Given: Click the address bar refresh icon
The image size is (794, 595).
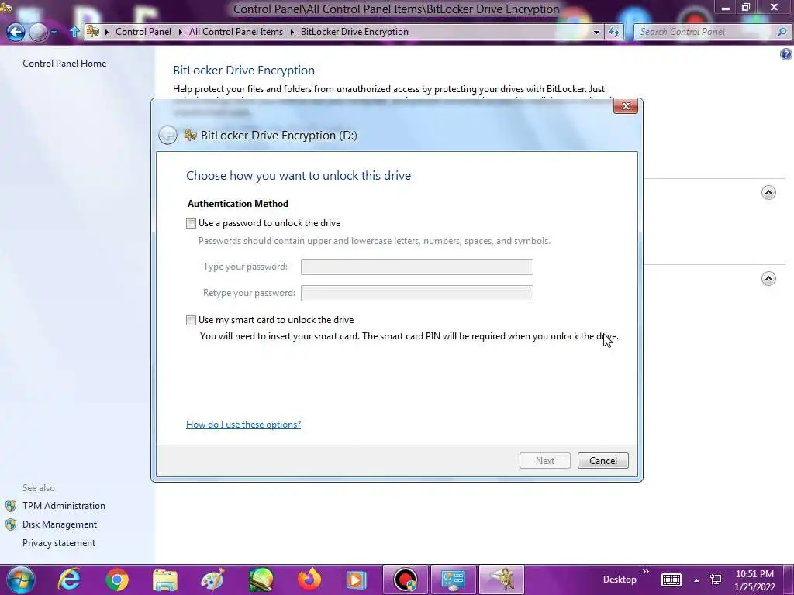Looking at the screenshot, I should (x=614, y=32).
